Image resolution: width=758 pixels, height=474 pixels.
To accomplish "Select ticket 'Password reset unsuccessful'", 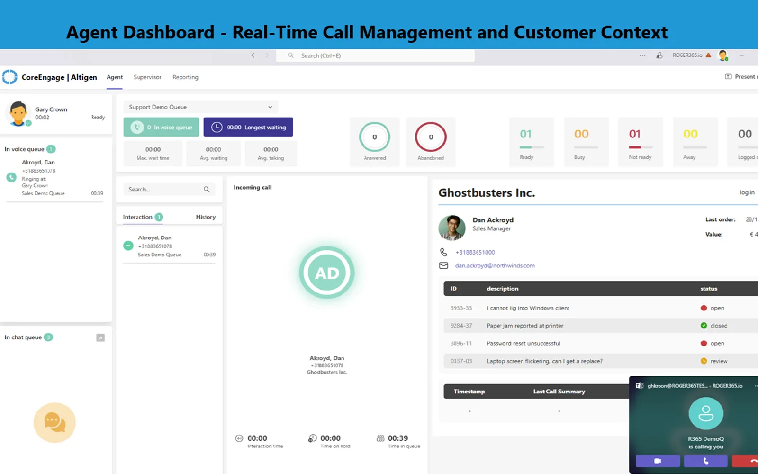I will 601,343.
